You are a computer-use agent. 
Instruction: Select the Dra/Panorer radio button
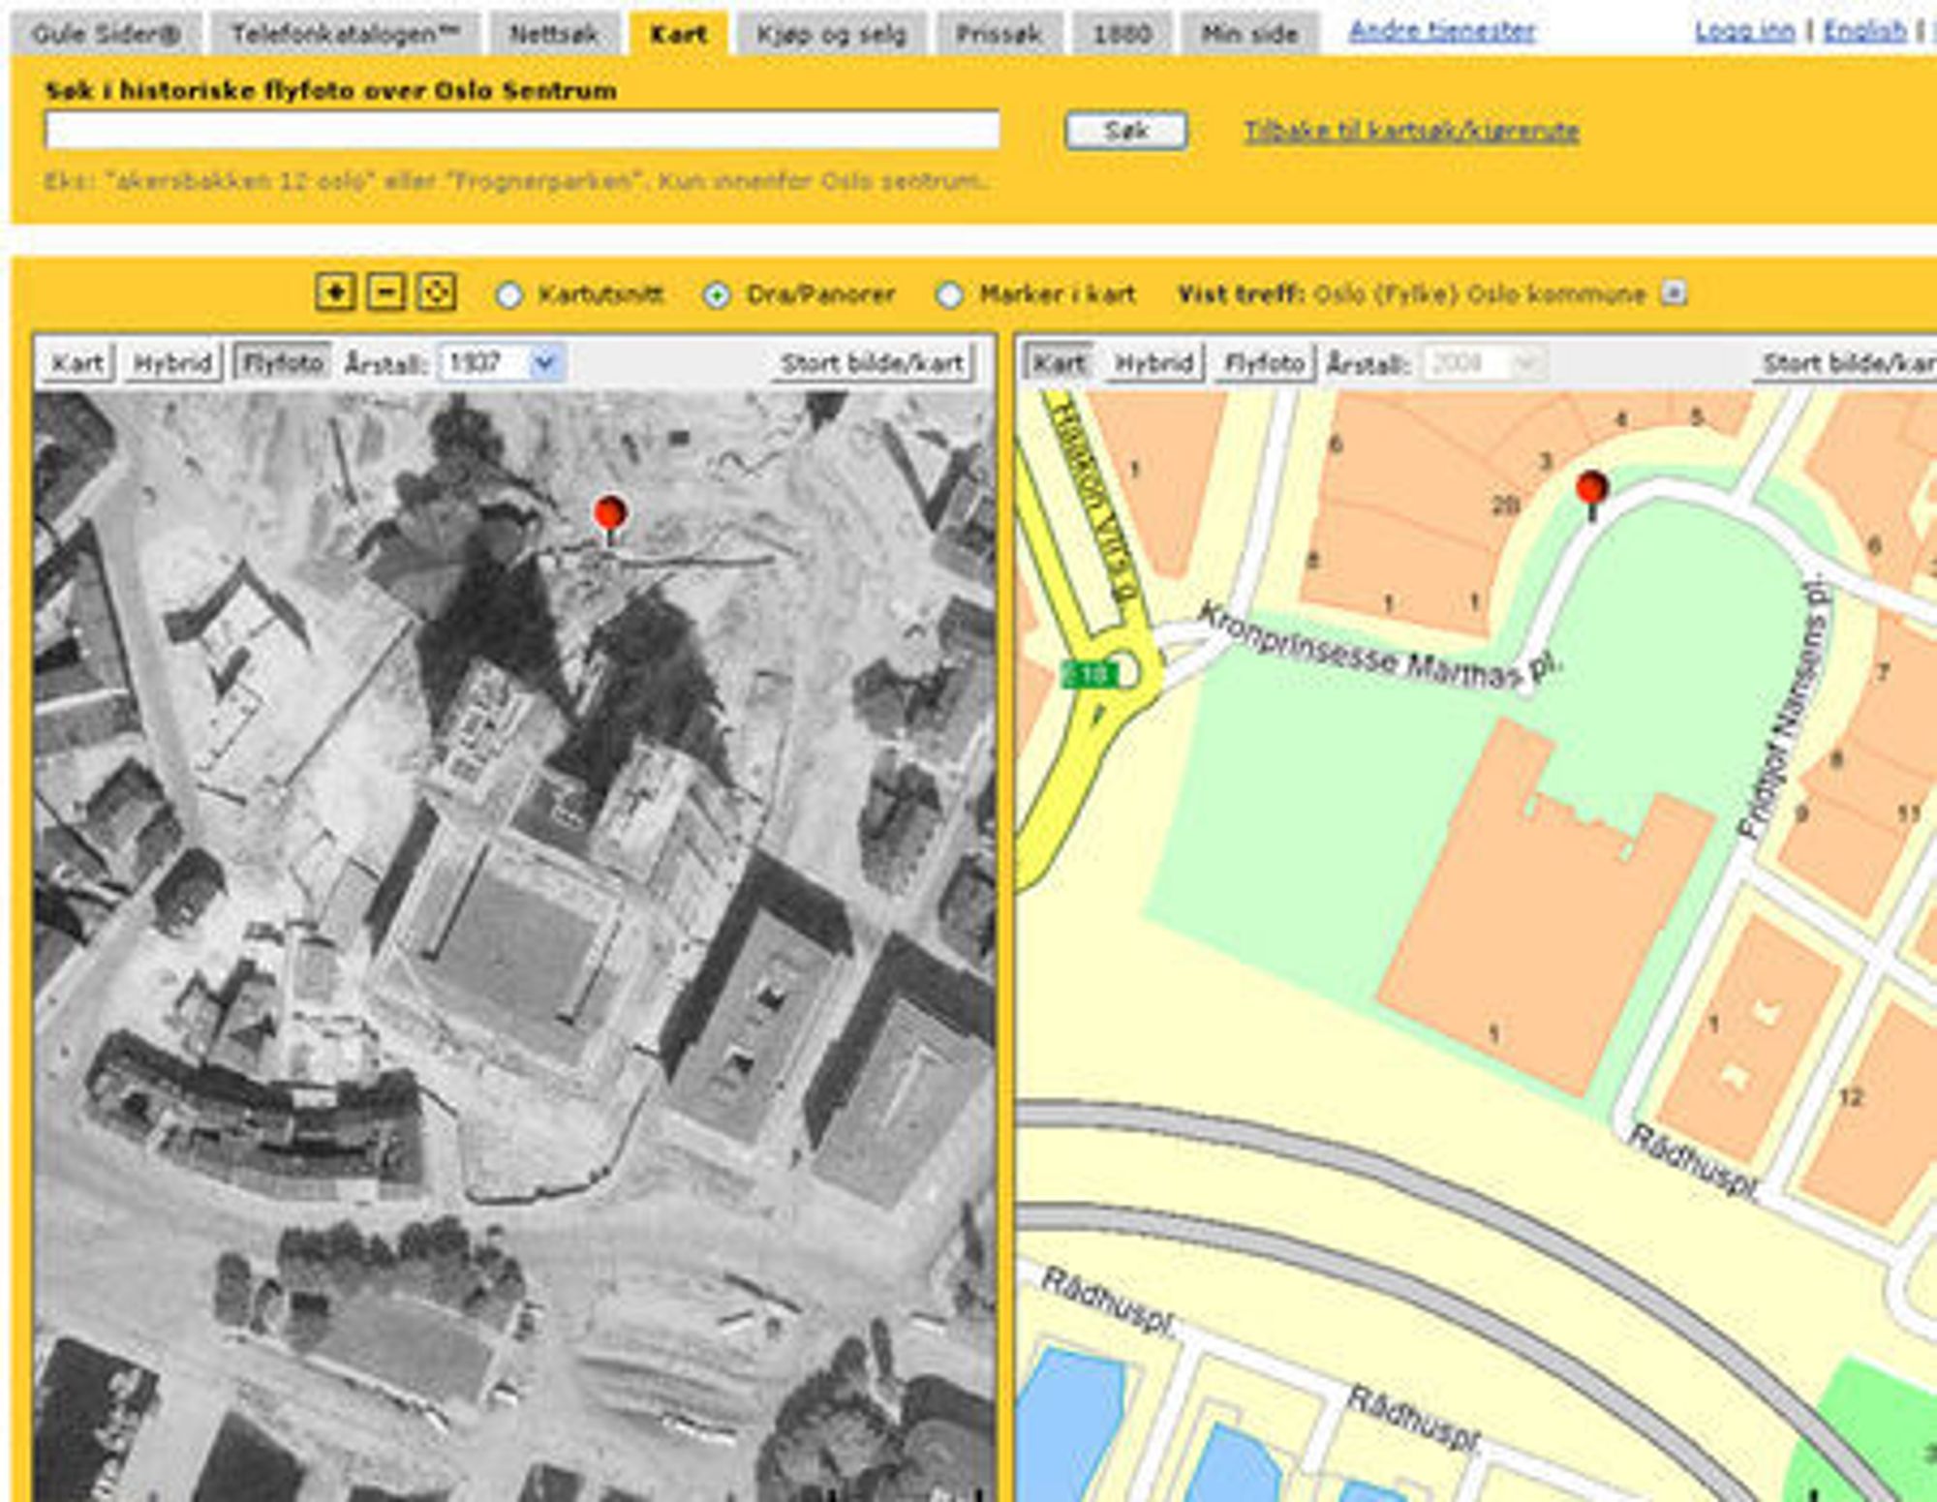717,295
